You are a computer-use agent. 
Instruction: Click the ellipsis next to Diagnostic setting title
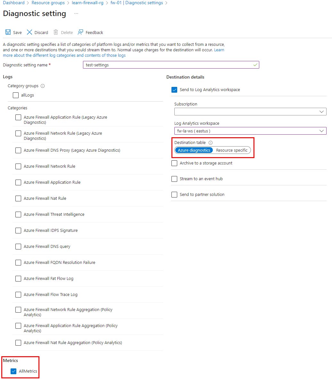click(x=75, y=14)
